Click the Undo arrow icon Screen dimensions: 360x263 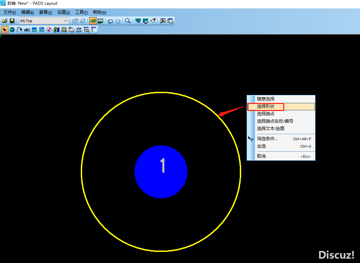pyautogui.click(x=110, y=21)
